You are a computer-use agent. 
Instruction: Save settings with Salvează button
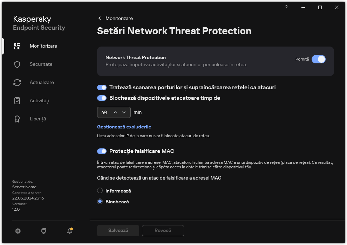coord(118,231)
